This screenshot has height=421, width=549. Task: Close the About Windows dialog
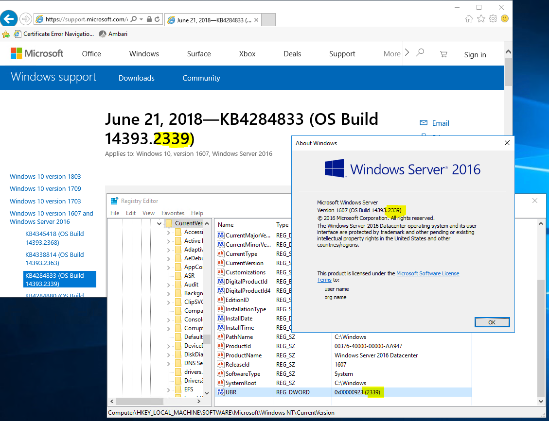507,143
